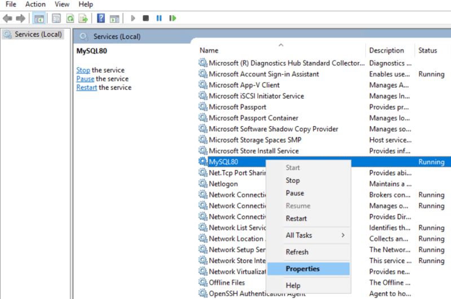The image size is (451, 299).
Task: Click gear icon of Microsoft App-V Client
Action: (203, 84)
